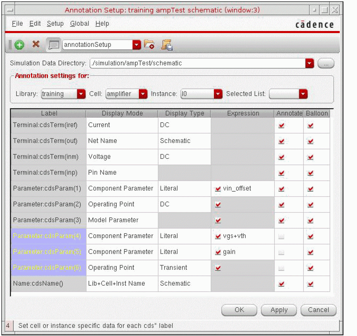This screenshot has width=357, height=336.
Task: Select the Parameter:cdsParam(5) label row
Action: click(x=49, y=252)
